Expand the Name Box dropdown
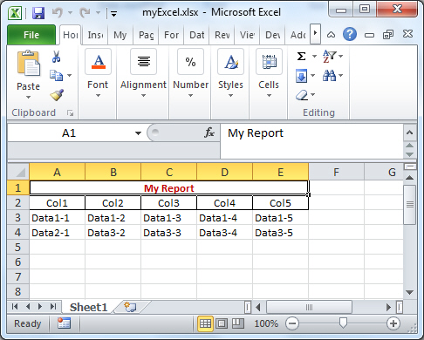This screenshot has width=424, height=340. 138,133
